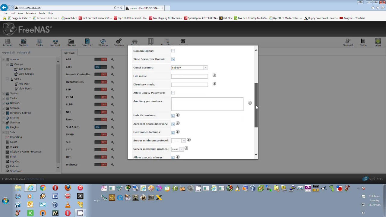The width and height of the screenshot is (386, 217).
Task: Open the Tools menu
Action: point(42,13)
